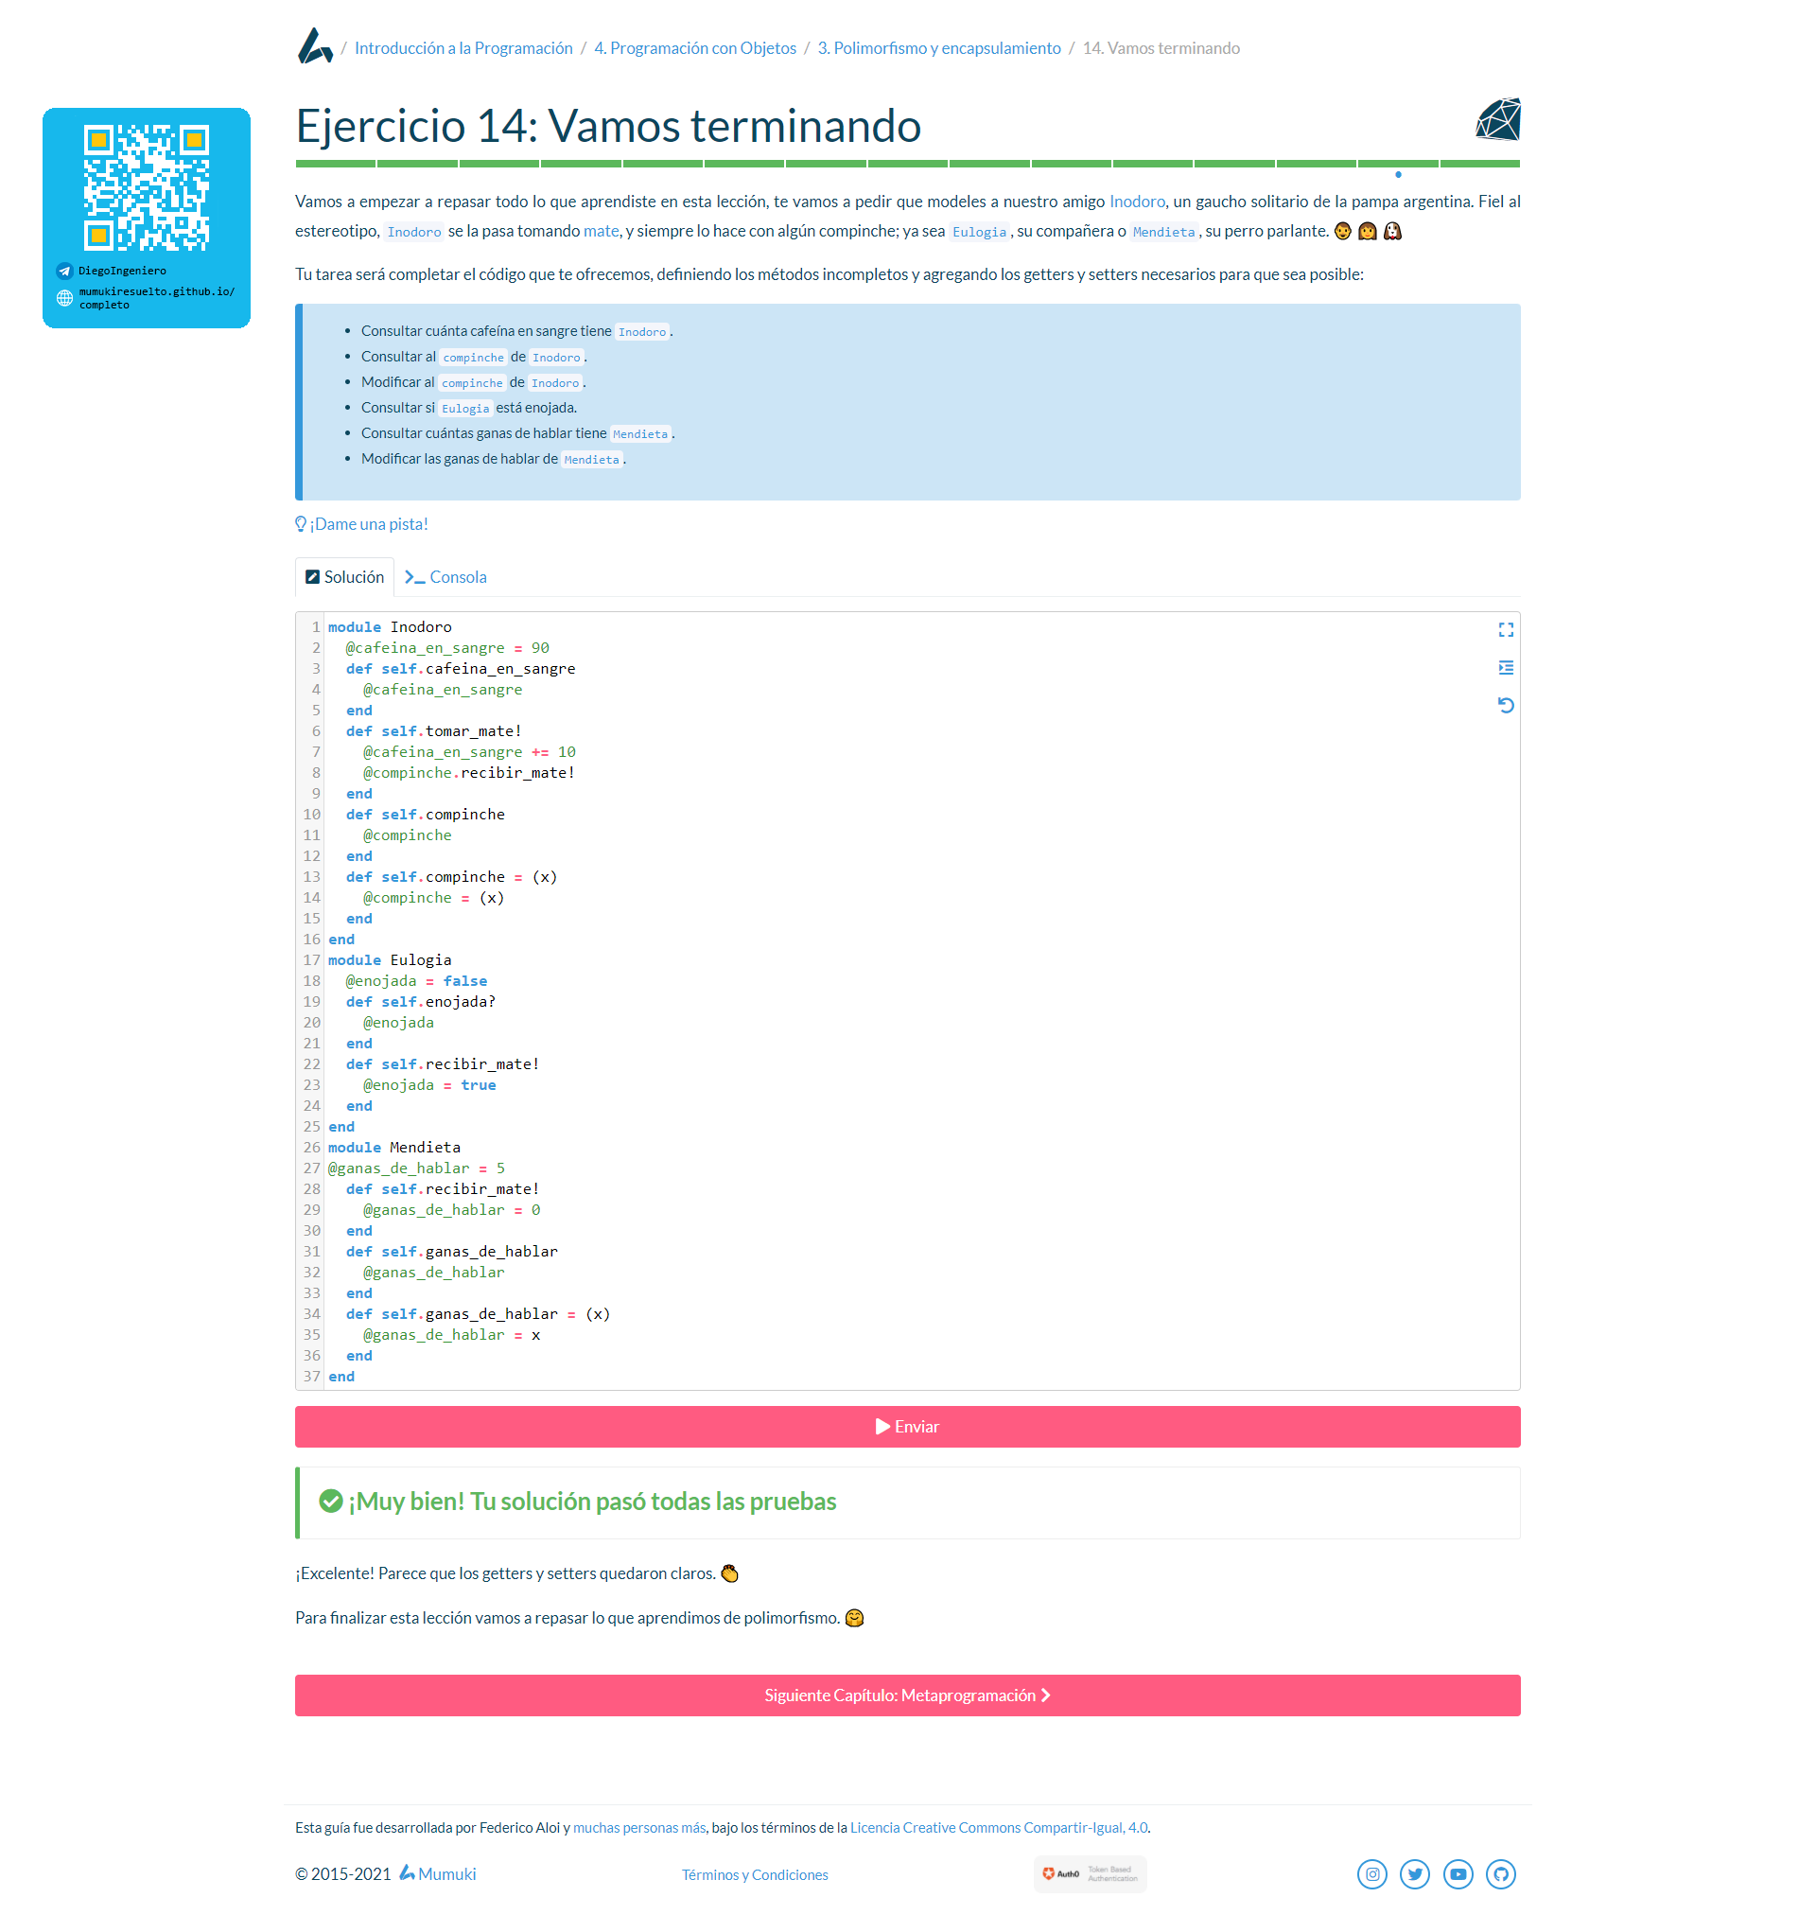
Task: Click the globe icon beside mumukiresuelto.github.io
Action: [64, 298]
